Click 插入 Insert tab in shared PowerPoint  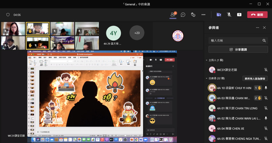[35, 57]
